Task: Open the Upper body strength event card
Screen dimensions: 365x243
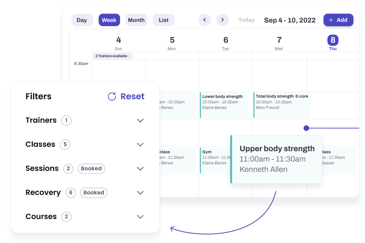Action: [276, 159]
